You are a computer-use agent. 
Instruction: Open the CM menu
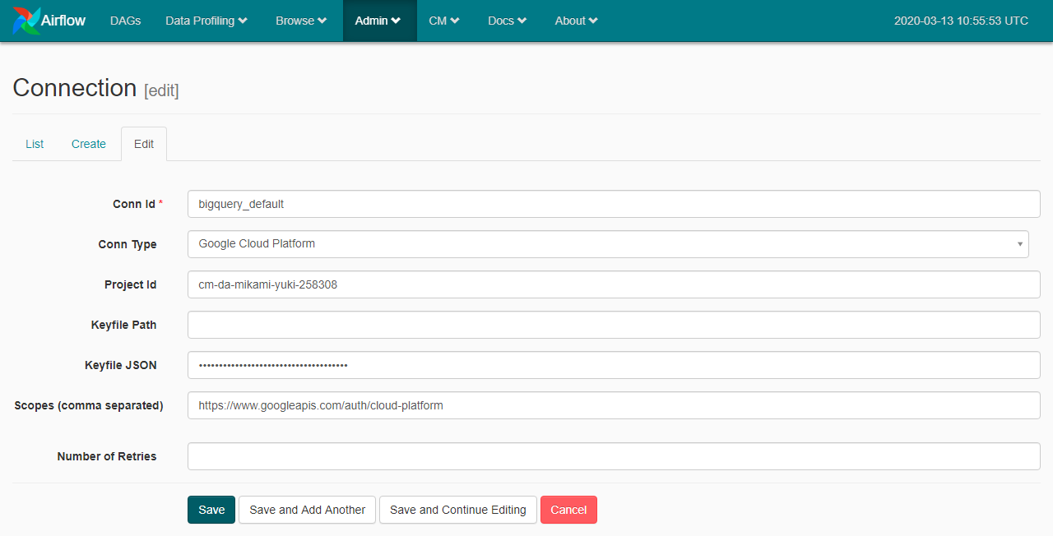[444, 21]
